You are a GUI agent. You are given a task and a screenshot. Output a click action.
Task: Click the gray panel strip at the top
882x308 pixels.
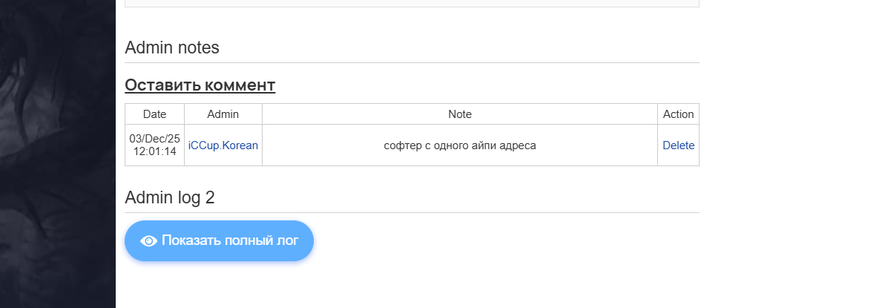[412, 3]
